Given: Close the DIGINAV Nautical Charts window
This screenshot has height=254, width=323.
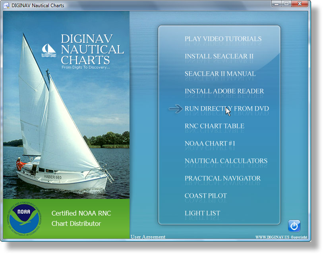Looking at the screenshot, I should coord(300,4).
